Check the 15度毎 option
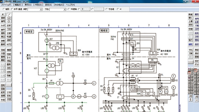This screenshot has width=199, height=112. pyautogui.click(x=69, y=9)
